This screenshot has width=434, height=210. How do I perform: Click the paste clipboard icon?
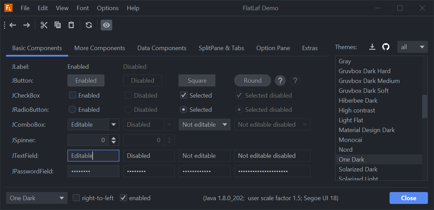[x=71, y=25]
